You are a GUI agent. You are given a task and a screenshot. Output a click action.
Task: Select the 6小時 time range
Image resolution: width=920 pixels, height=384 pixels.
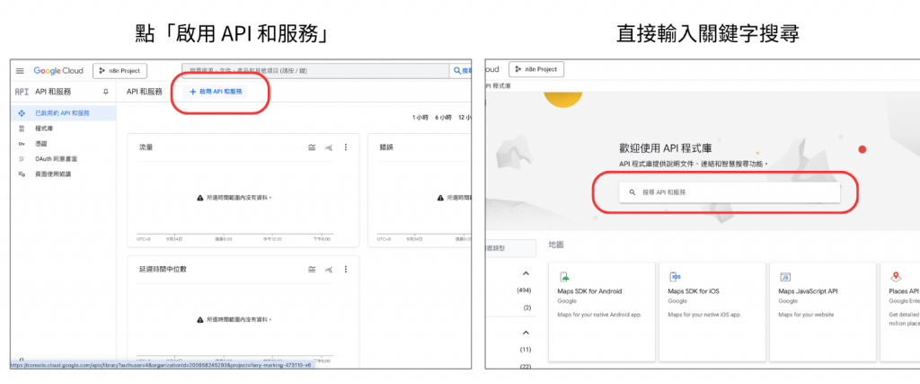(443, 118)
